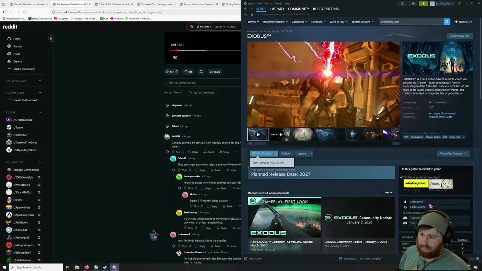Click Join the conversation field
Screen dimensions: 482x271
(x=203, y=83)
